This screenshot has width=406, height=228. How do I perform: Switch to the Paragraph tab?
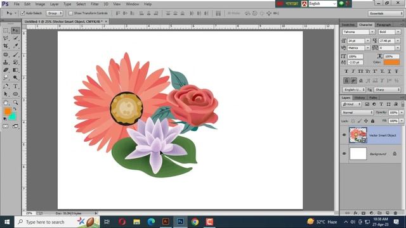[x=383, y=25]
